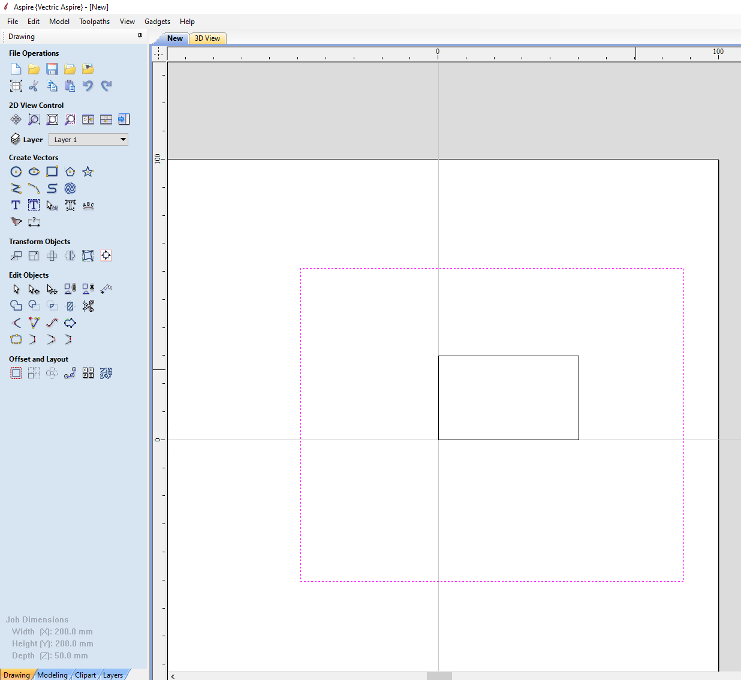Choose the Draw Arc tool

click(34, 189)
